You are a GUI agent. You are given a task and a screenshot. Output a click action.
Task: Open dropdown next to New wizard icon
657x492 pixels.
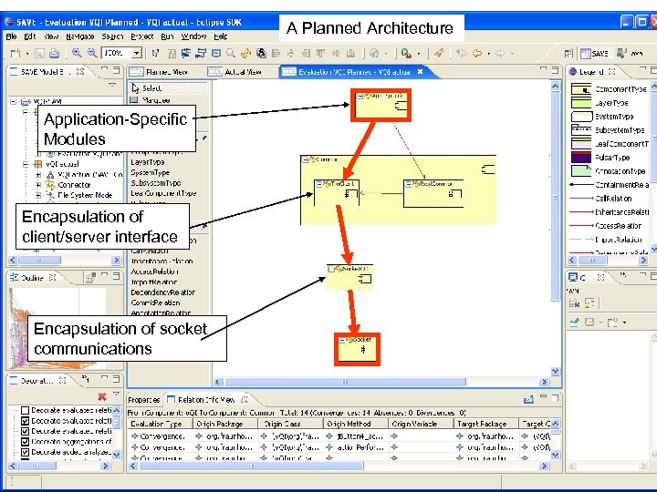pyautogui.click(x=26, y=54)
